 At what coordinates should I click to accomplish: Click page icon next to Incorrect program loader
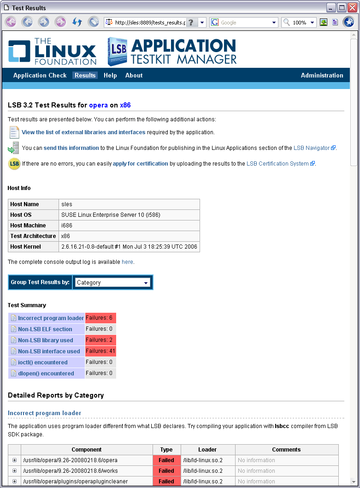click(13, 318)
